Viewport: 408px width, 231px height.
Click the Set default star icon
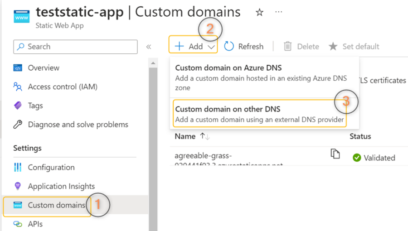[x=333, y=47]
